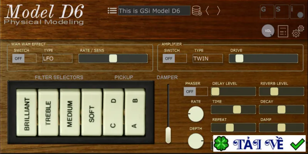Click the preset name field
This screenshot has width=308, height=154.
point(154,11)
